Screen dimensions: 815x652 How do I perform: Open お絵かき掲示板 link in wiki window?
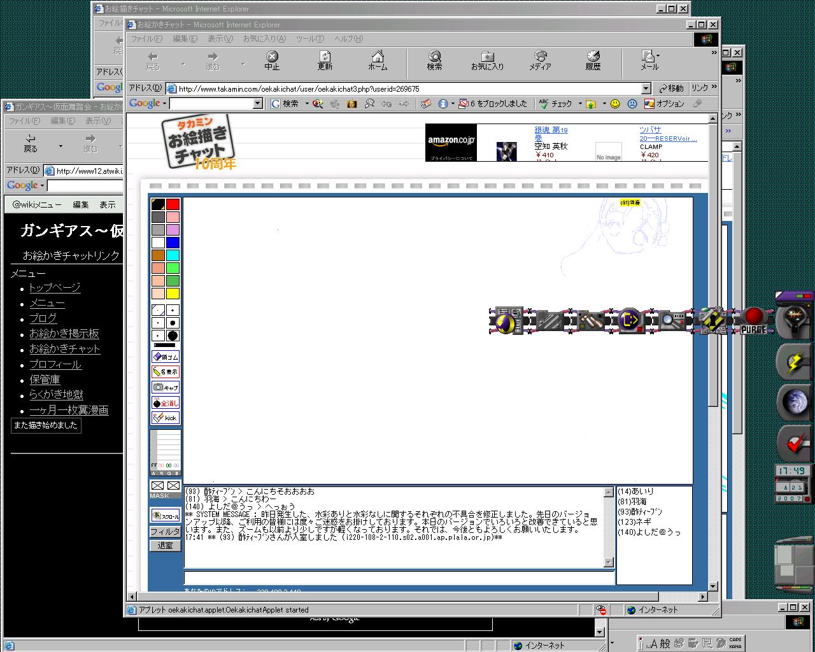[x=64, y=334]
